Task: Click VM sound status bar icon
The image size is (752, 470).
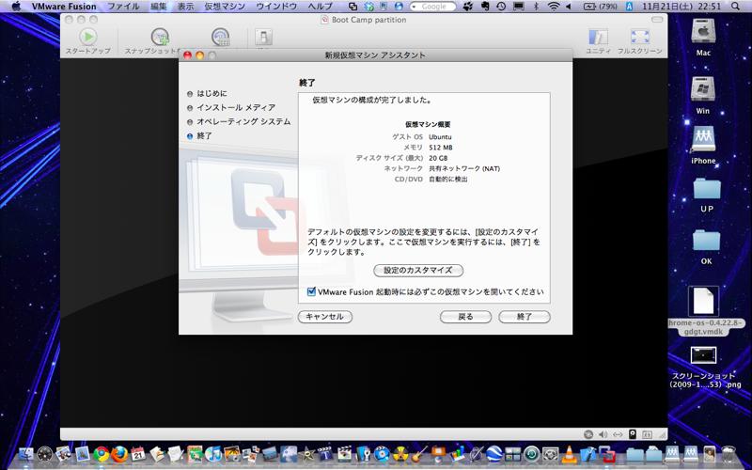Action: [603, 434]
